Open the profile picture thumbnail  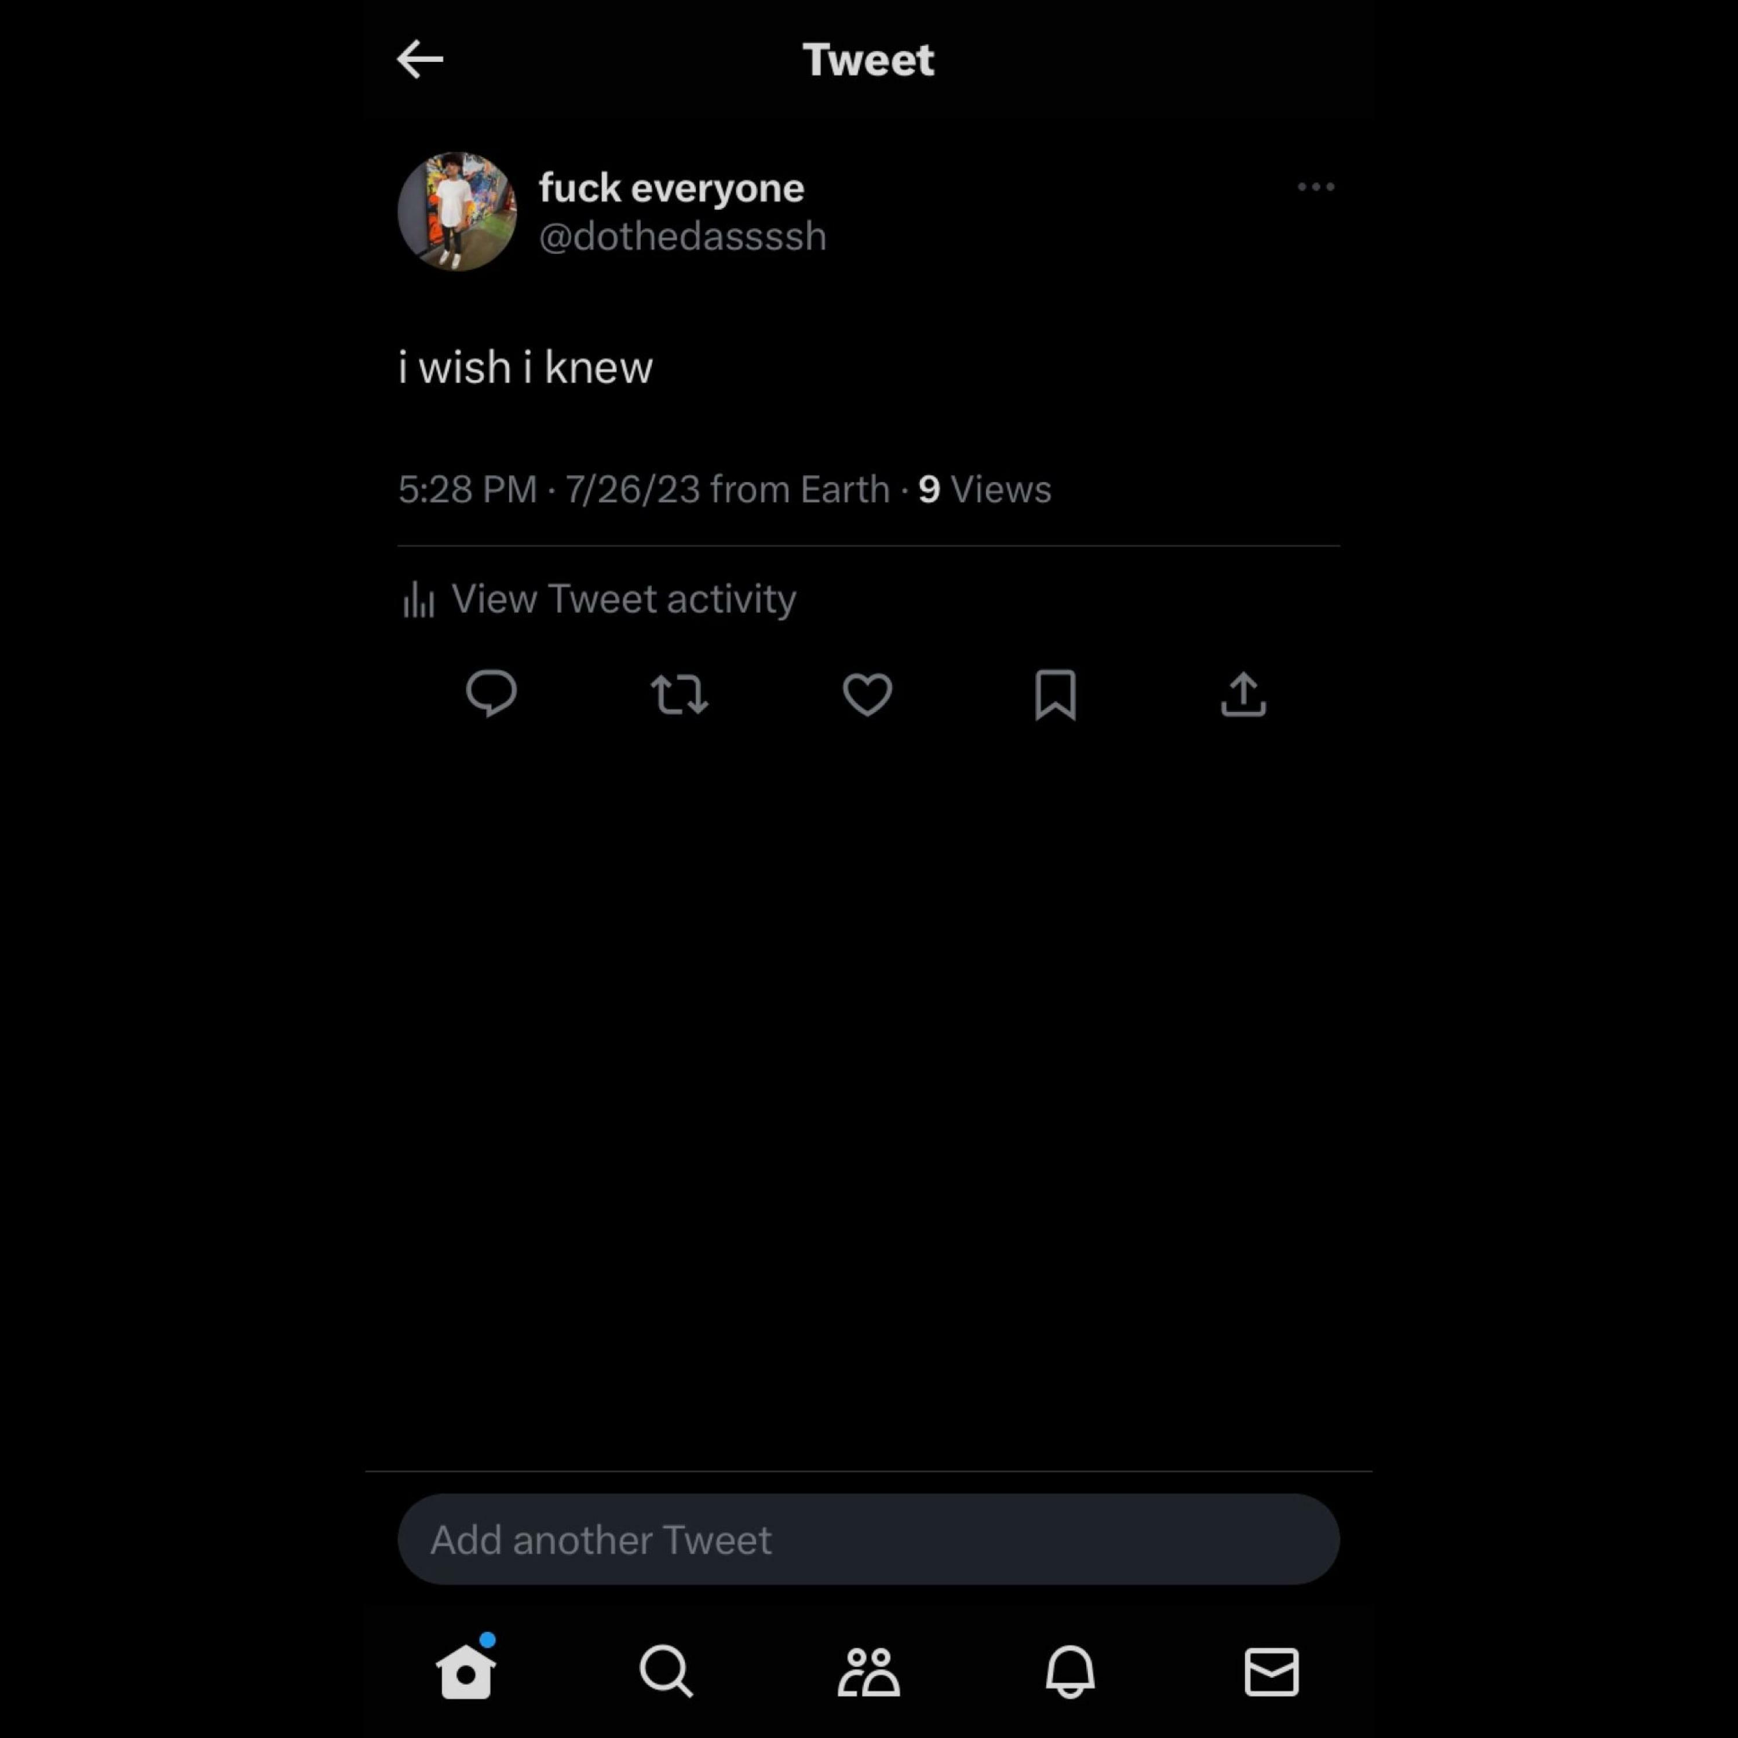457,211
